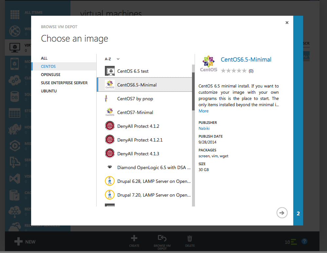Click the Delete trash icon
This screenshot has height=253, width=327.
point(189,239)
